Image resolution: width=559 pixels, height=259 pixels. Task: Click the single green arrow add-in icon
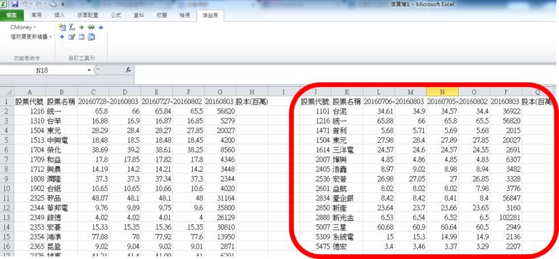[x=81, y=27]
